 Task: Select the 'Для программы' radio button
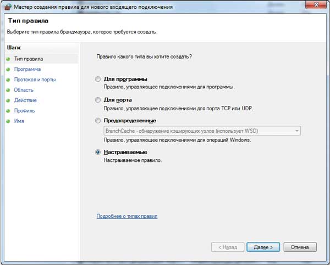pos(98,80)
